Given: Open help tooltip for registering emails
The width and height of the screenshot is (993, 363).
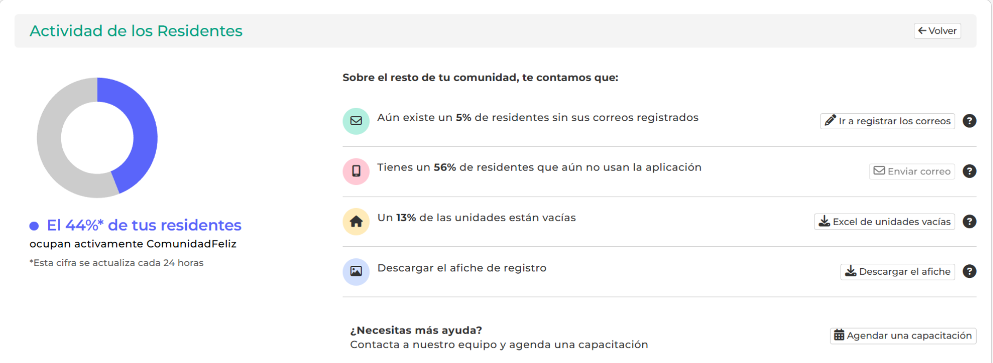Looking at the screenshot, I should point(969,121).
